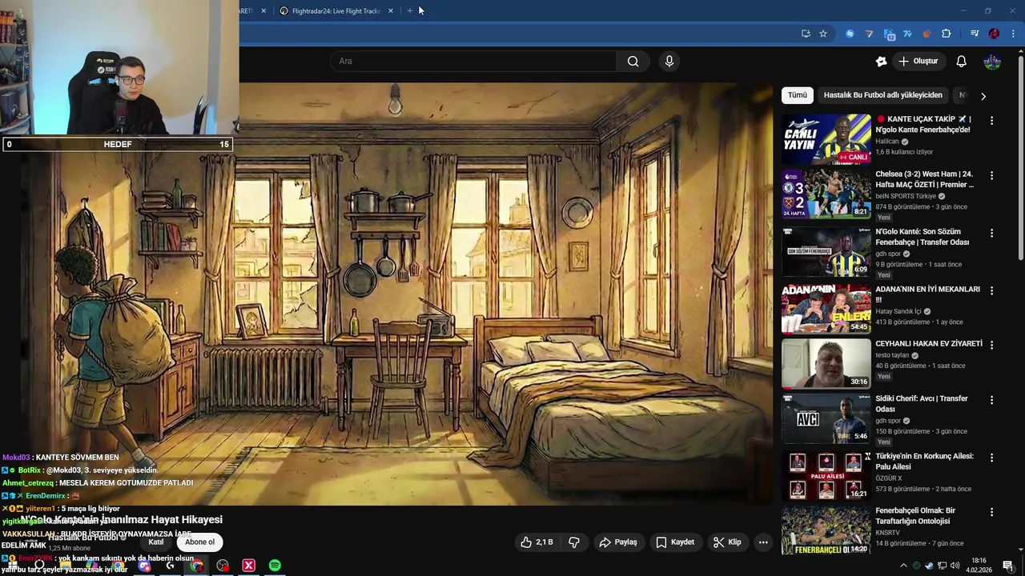1025x576 pixels.
Task: Open YouTube notifications bell
Action: coord(961,61)
